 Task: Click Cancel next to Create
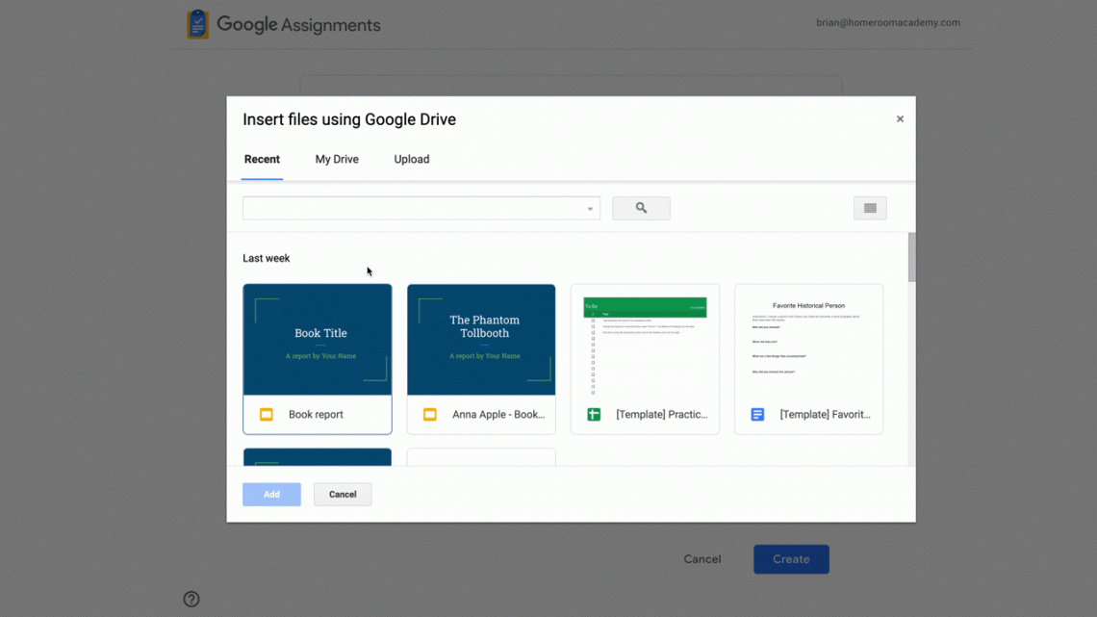click(x=702, y=559)
